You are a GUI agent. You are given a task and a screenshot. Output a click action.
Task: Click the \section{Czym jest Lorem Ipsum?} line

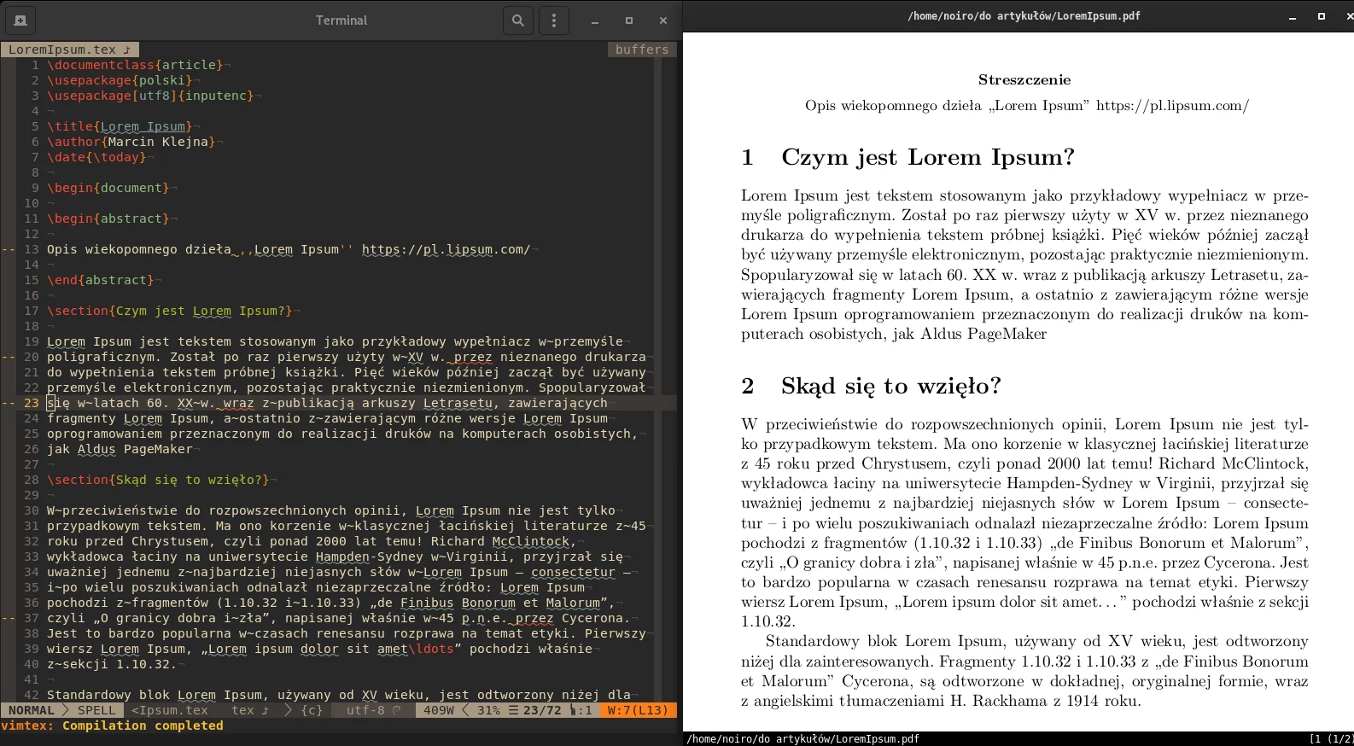(x=170, y=311)
